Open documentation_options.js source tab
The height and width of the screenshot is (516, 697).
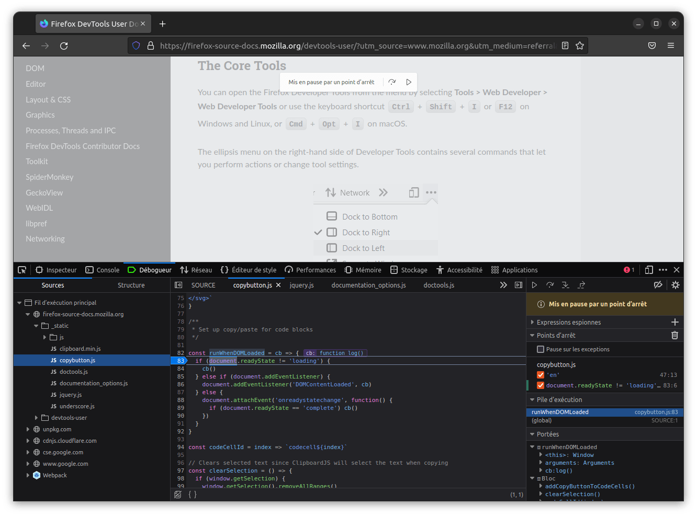pyautogui.click(x=369, y=285)
